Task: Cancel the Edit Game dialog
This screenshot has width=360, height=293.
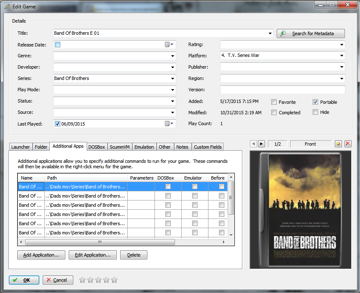Action: point(58,280)
